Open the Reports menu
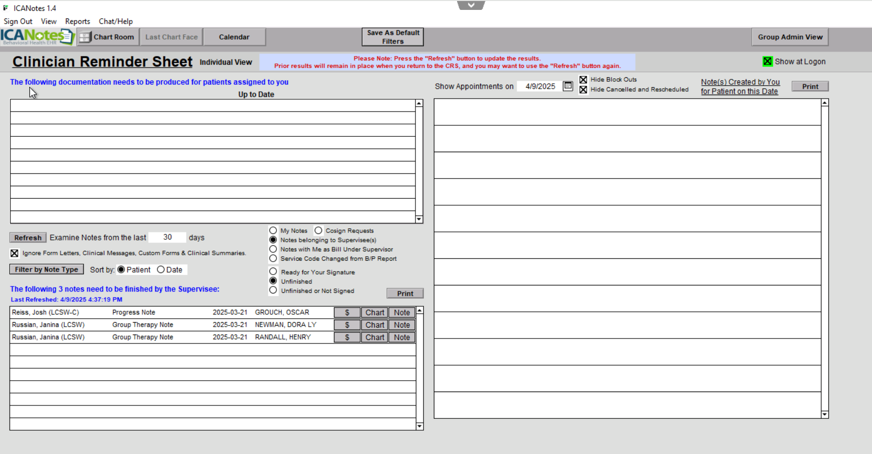 [x=77, y=21]
